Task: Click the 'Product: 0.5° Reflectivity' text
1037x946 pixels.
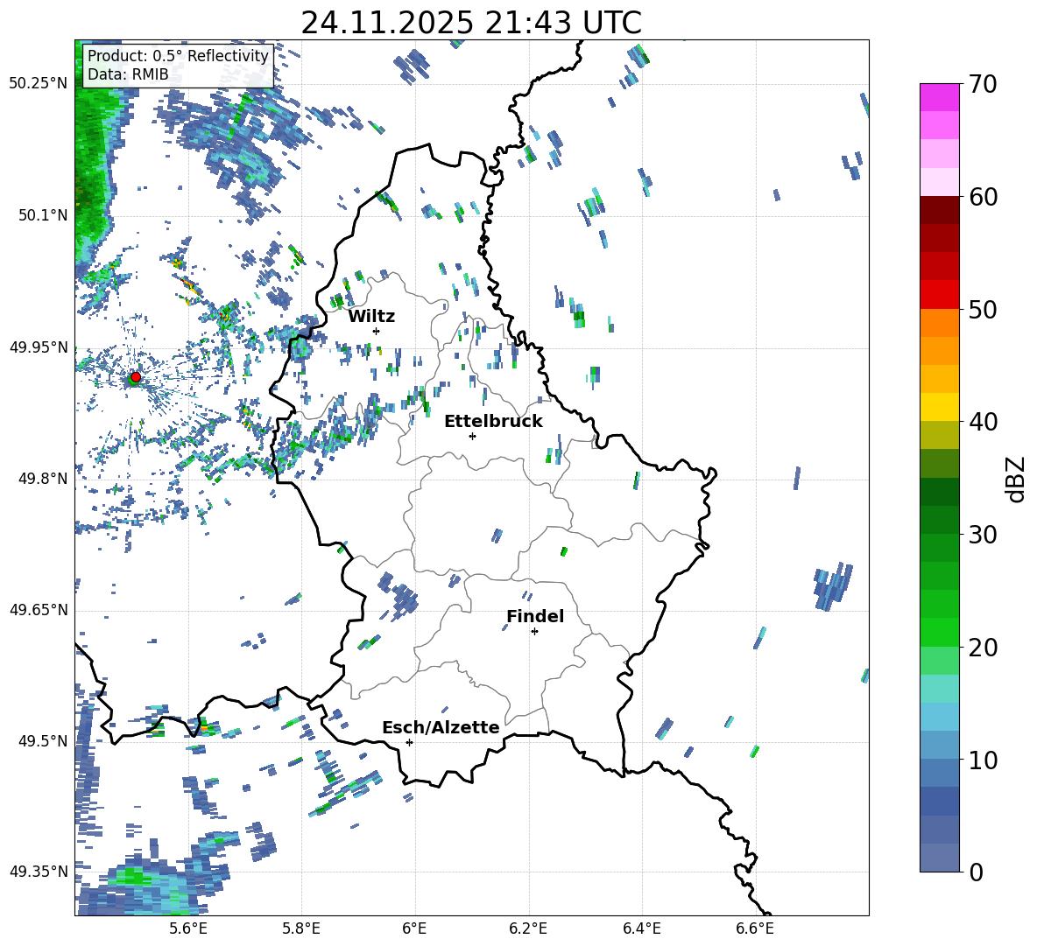Action: (178, 56)
